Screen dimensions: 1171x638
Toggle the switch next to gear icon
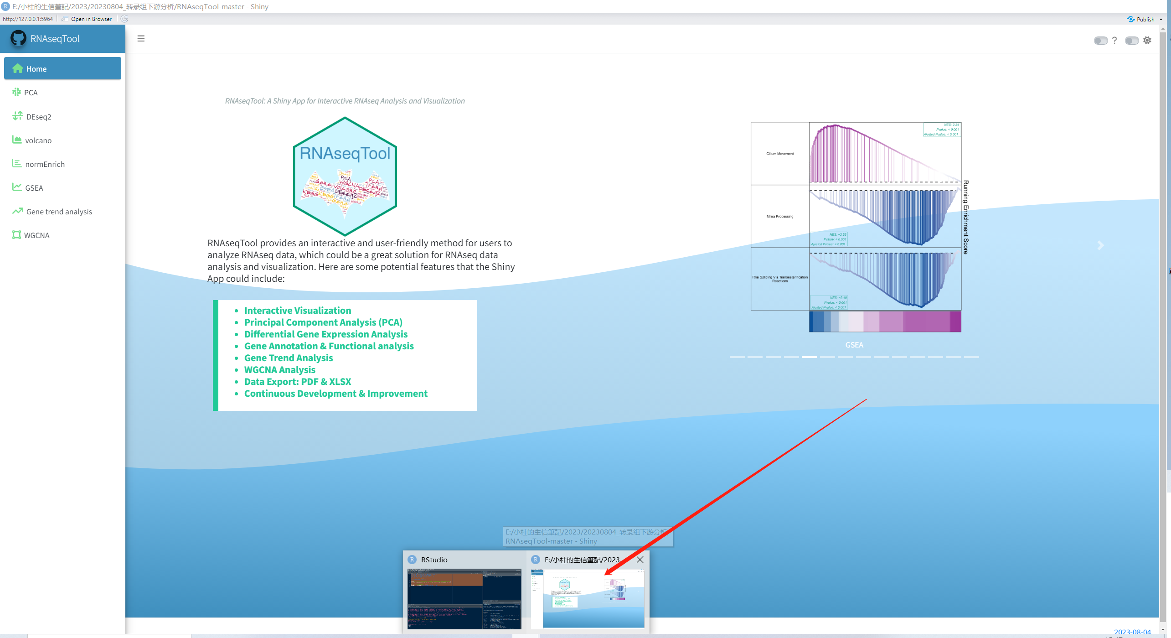pyautogui.click(x=1131, y=41)
